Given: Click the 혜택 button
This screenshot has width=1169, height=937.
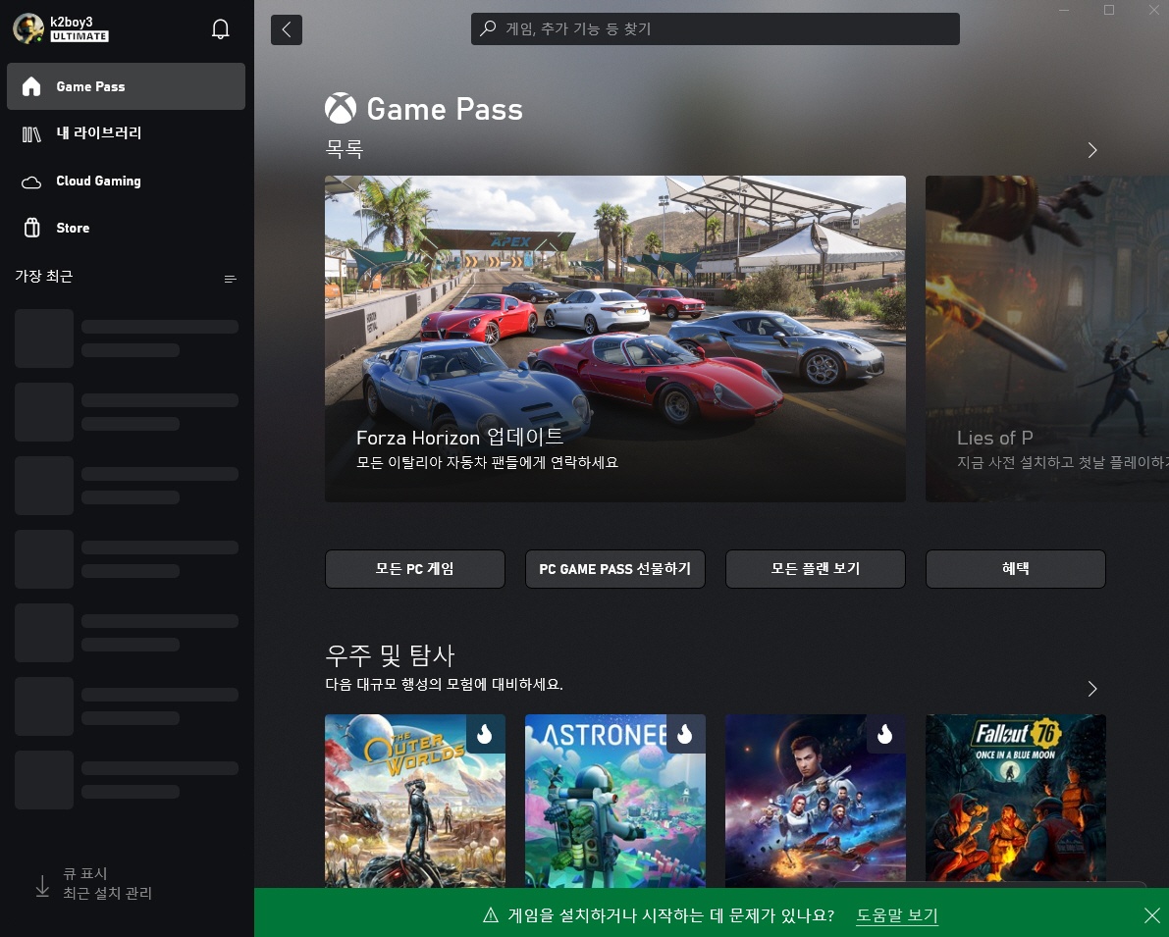Looking at the screenshot, I should (x=1016, y=569).
